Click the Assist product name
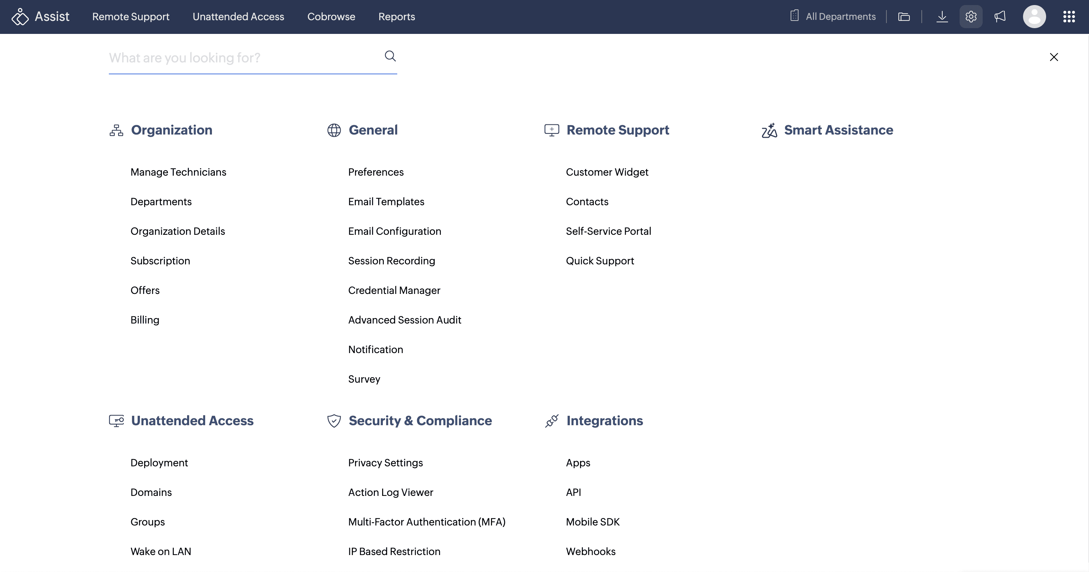The height and width of the screenshot is (572, 1089). (x=52, y=17)
